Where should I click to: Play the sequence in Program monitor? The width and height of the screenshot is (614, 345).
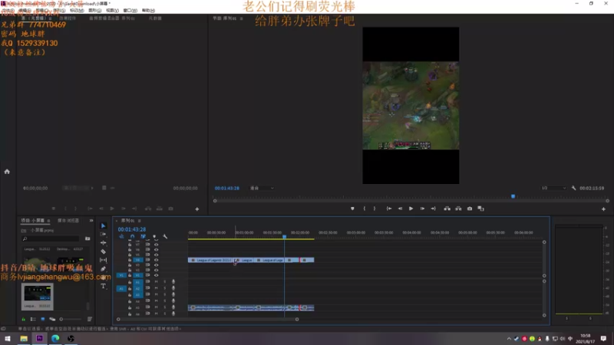point(411,209)
